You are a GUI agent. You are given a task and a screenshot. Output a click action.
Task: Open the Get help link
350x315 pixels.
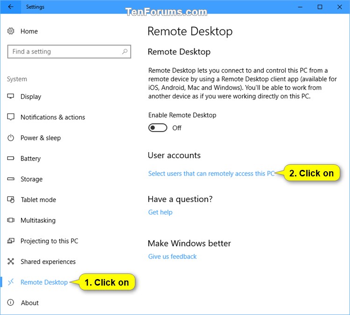(x=160, y=212)
